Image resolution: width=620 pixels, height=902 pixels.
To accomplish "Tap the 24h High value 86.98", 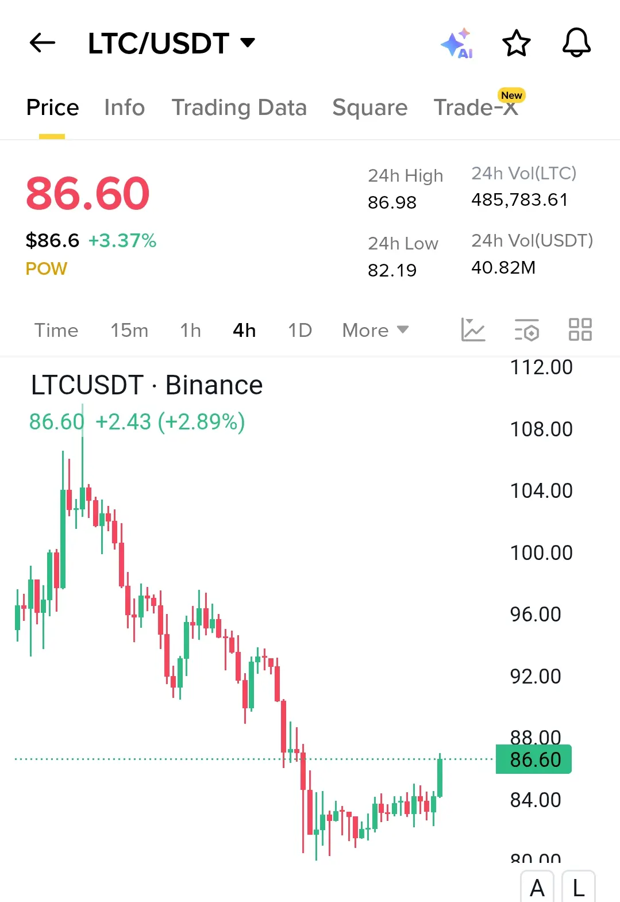I will (x=392, y=202).
